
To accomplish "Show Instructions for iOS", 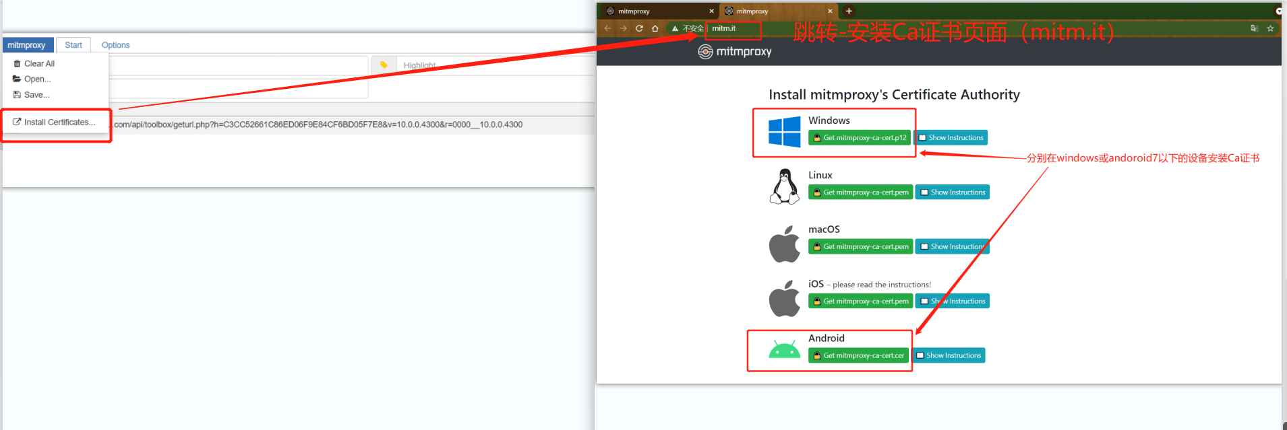I will click(953, 301).
